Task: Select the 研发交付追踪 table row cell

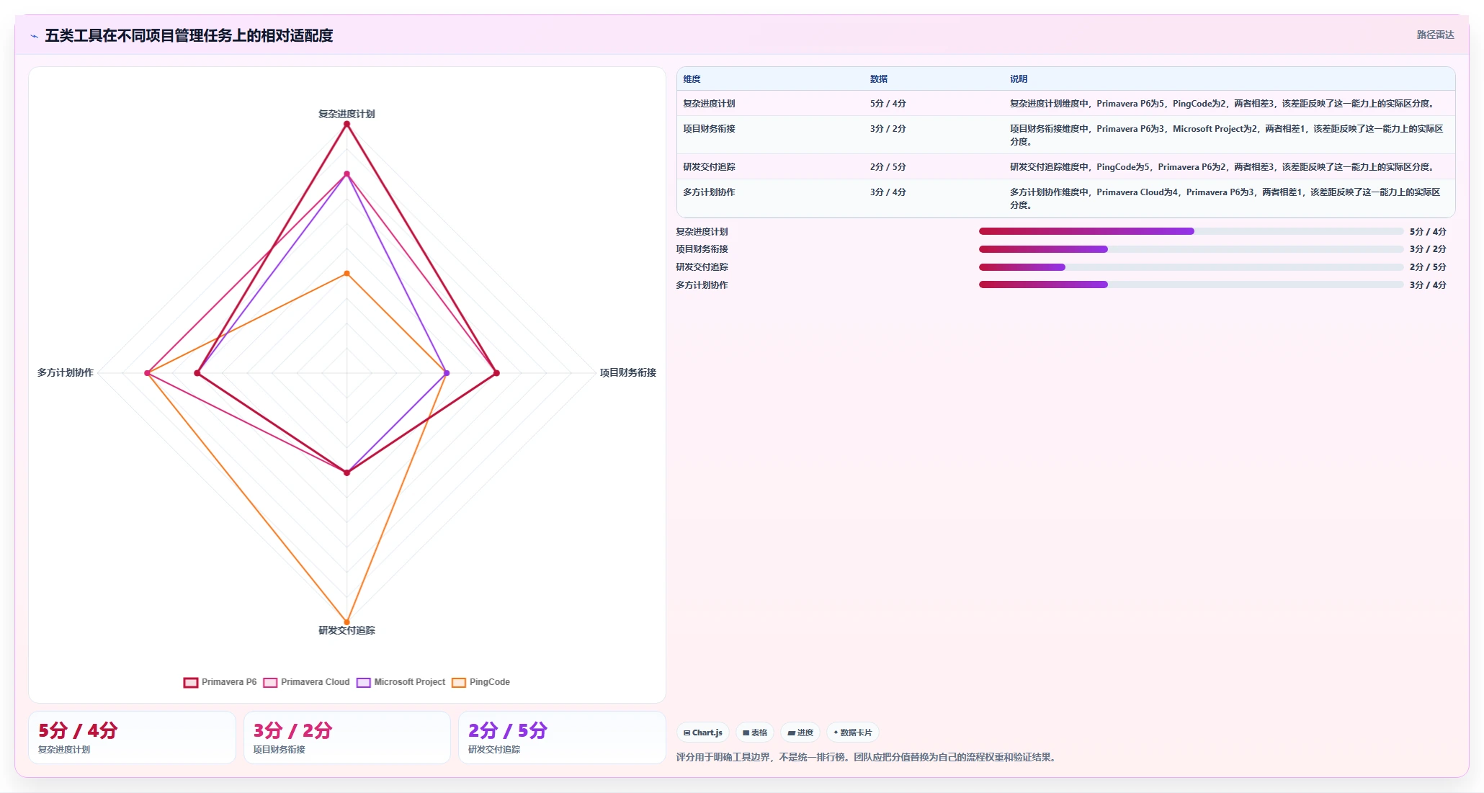Action: pyautogui.click(x=709, y=167)
